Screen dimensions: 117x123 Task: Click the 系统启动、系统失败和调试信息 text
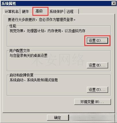pyautogui.click(x=34, y=80)
